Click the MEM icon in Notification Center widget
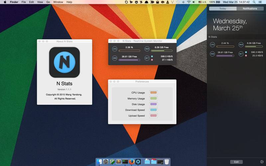This screenshot has height=166, width=266. click(241, 45)
